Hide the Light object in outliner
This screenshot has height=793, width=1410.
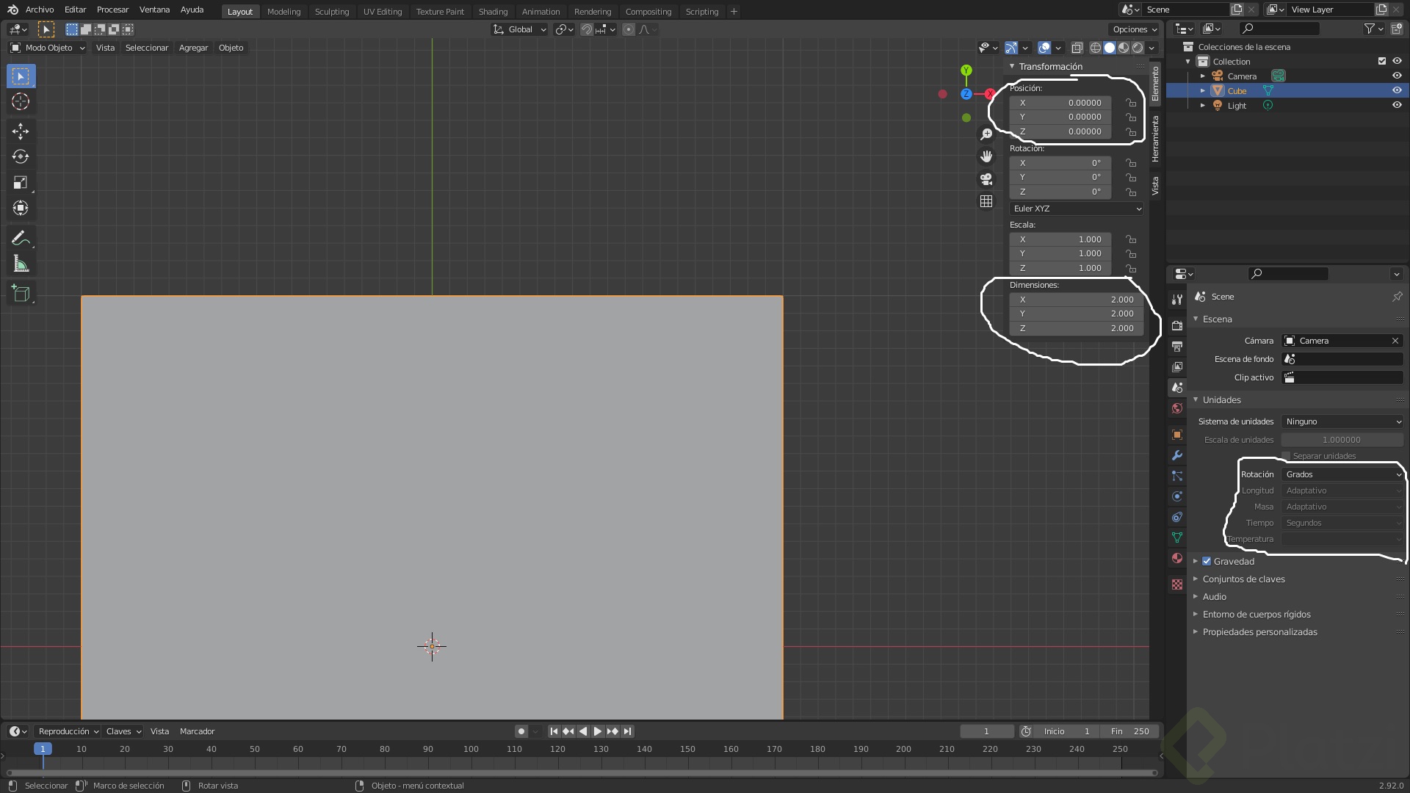click(x=1397, y=106)
